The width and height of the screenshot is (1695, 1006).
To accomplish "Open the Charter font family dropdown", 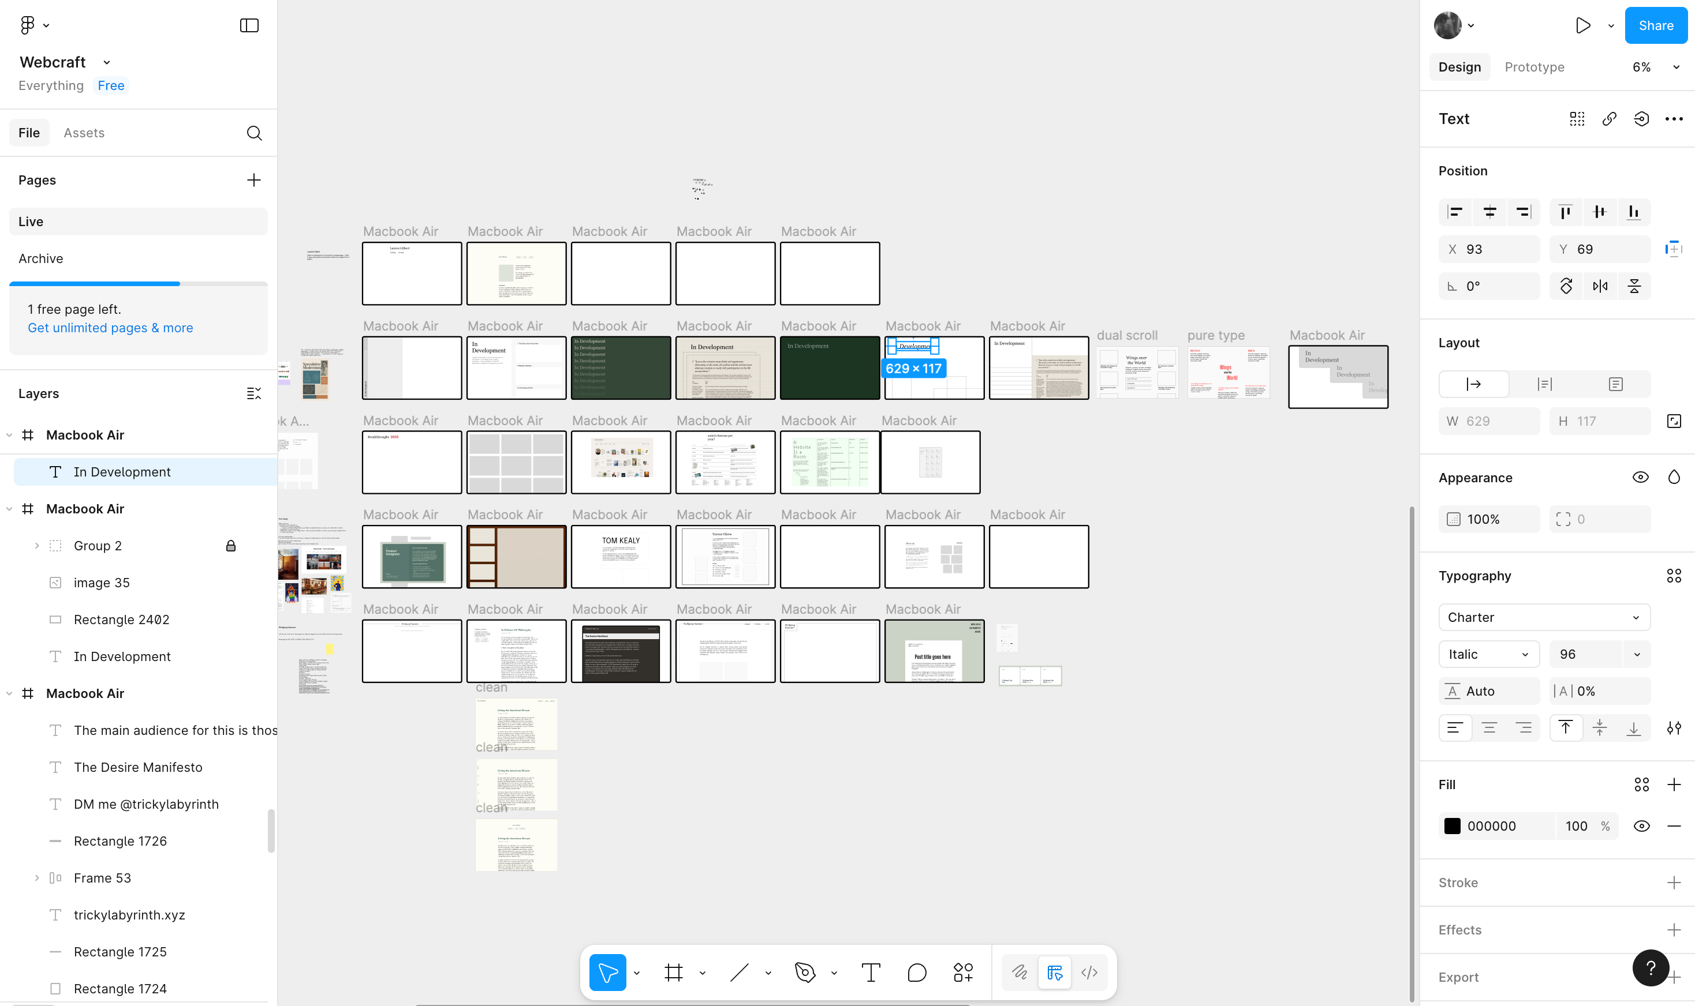I will pos(1544,618).
